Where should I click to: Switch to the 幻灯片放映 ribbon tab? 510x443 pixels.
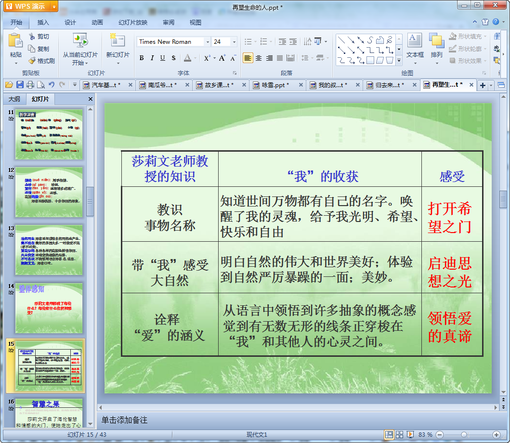tap(133, 23)
